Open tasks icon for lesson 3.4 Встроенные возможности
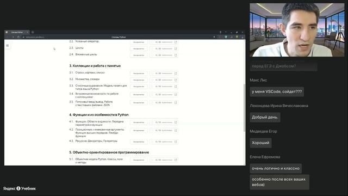Viewport: 348px width, 196px height. coord(176,95)
